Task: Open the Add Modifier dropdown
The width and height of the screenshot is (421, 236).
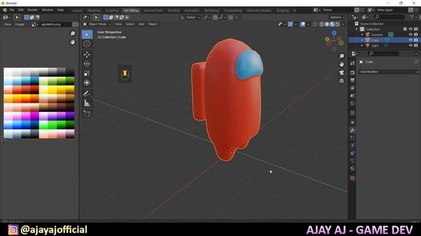Action: 389,71
